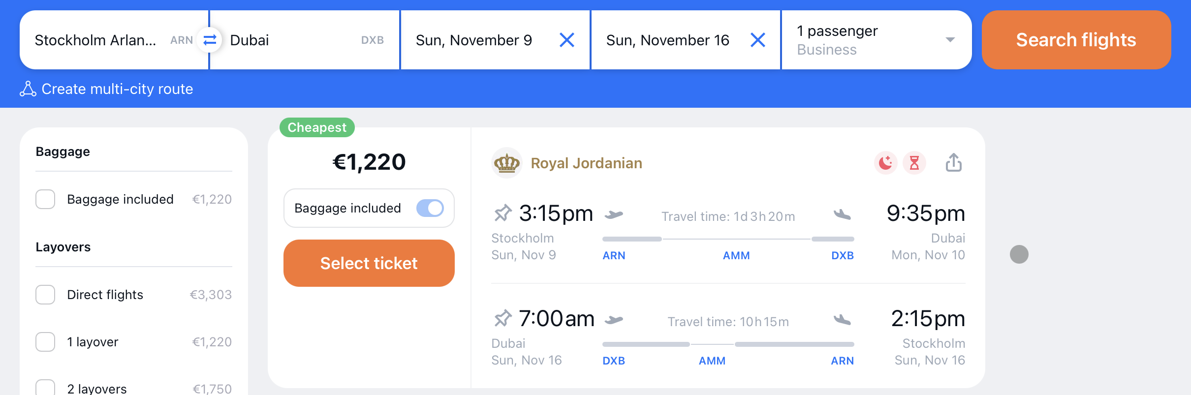Click the Select ticket button
Screen dimensions: 1191x395
369,263
